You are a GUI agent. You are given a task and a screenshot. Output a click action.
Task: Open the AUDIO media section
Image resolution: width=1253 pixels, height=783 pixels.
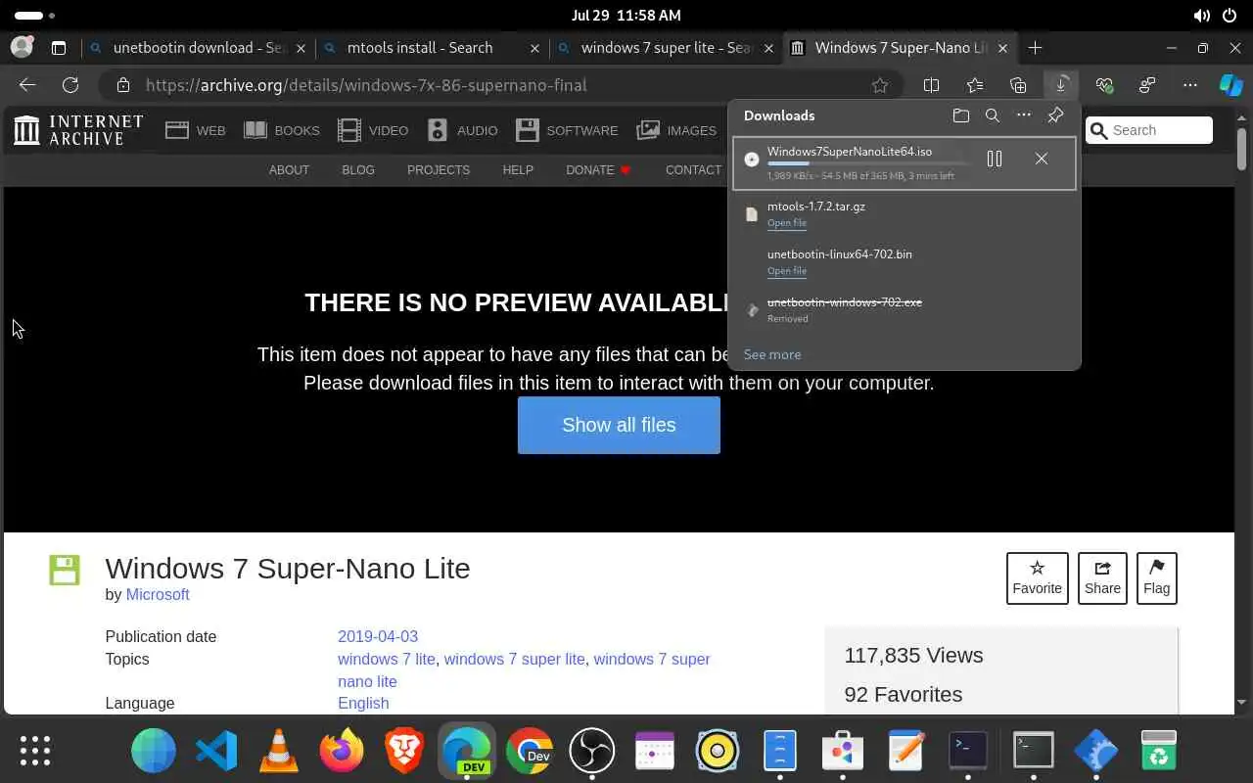(463, 130)
